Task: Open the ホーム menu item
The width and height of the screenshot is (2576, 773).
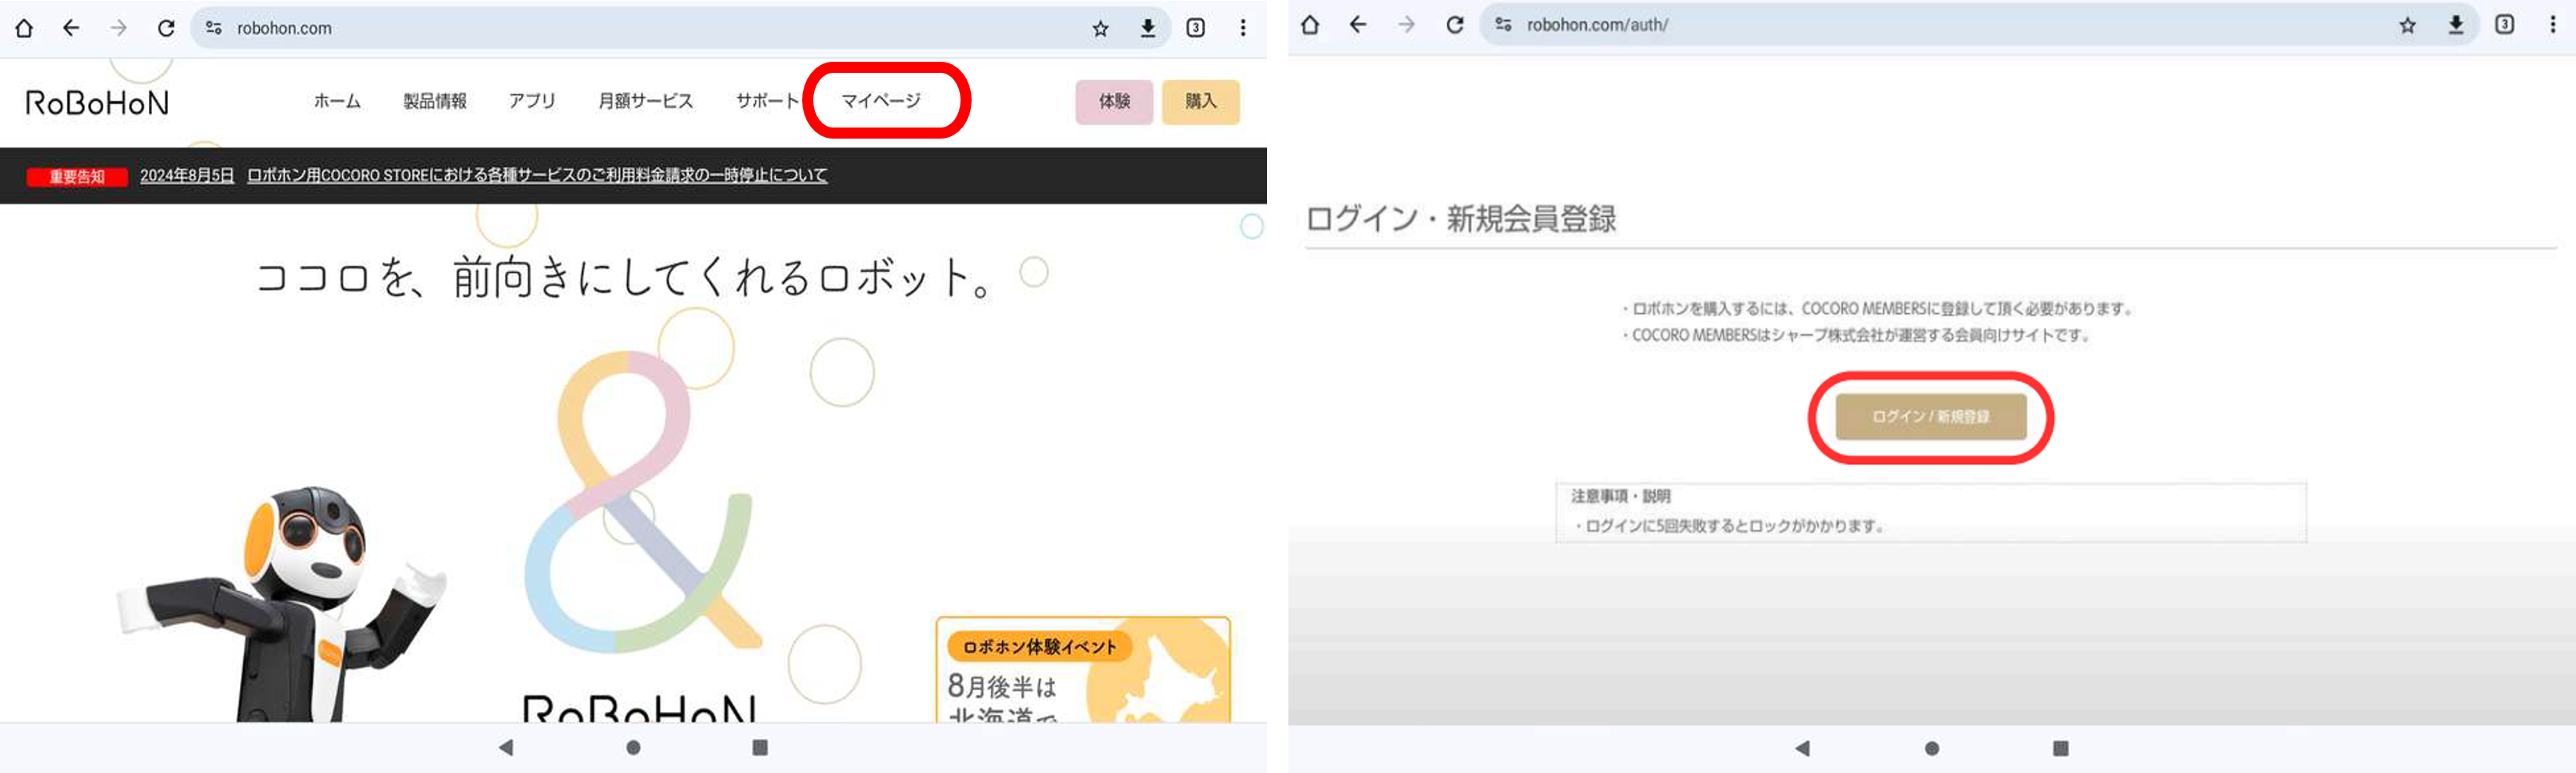Action: [x=337, y=101]
